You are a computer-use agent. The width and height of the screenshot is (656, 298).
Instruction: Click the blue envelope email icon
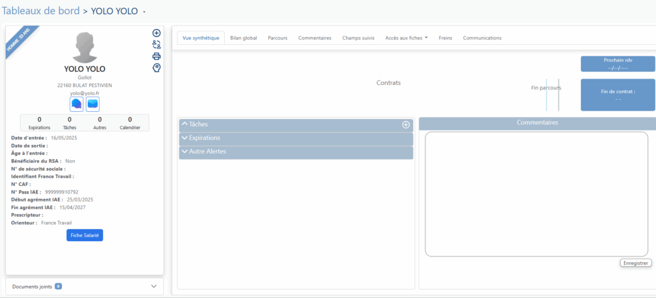(x=93, y=104)
